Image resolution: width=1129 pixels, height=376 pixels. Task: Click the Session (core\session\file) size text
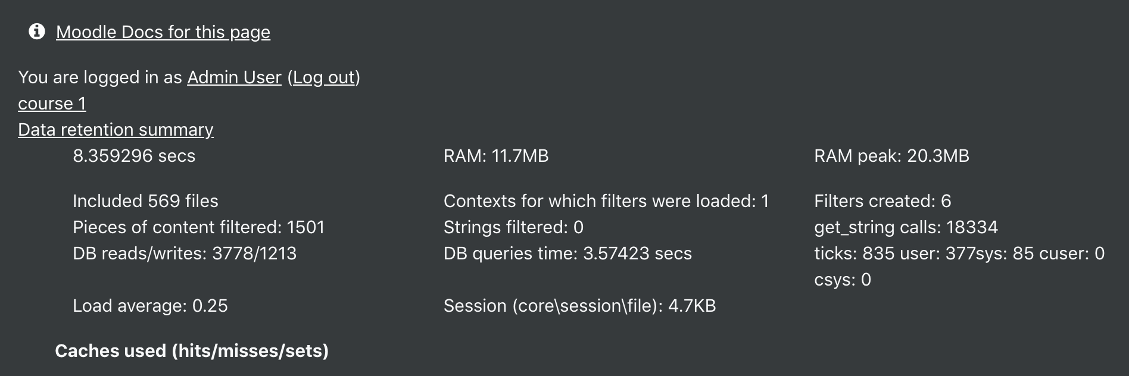pos(579,306)
